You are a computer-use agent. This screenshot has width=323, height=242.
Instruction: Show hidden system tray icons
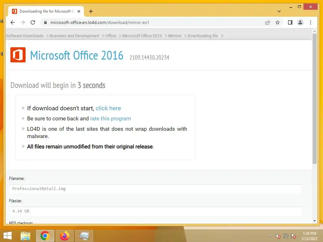click(270, 236)
